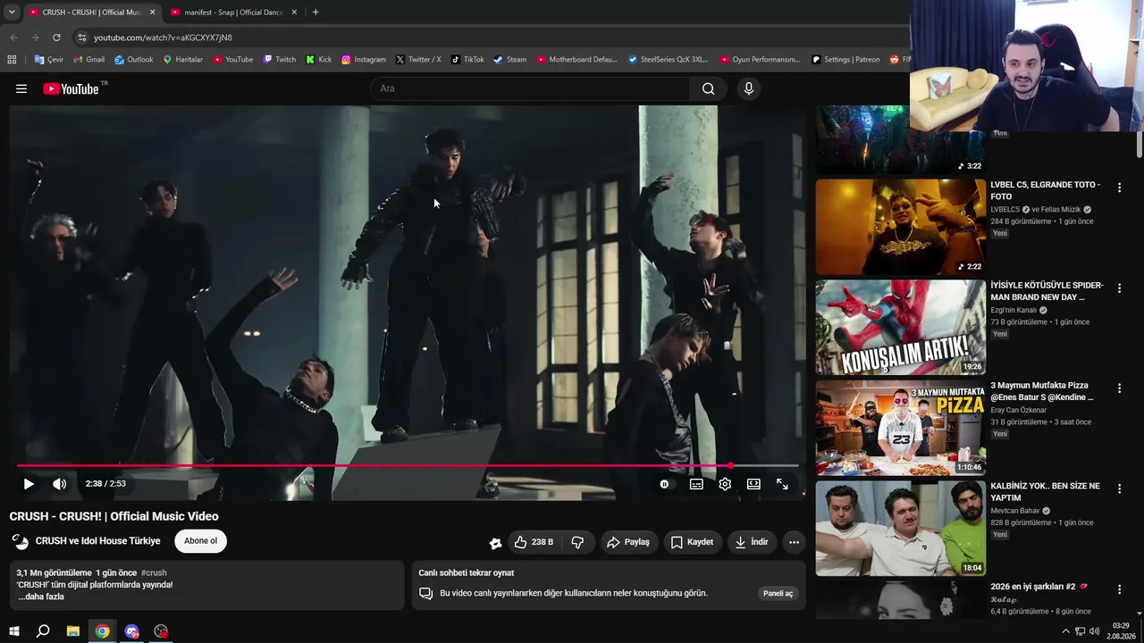Viewport: 1144px width, 643px height.
Task: Switch the player to theater mode
Action: pyautogui.click(x=753, y=484)
